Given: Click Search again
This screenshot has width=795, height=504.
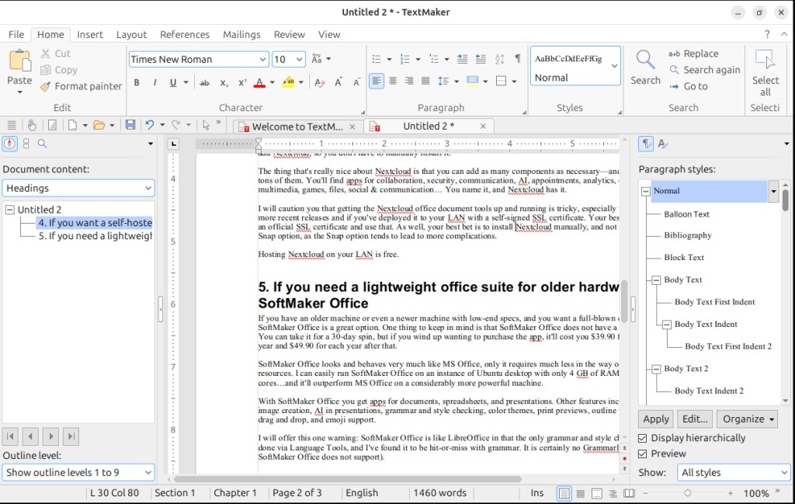Looking at the screenshot, I should (705, 69).
